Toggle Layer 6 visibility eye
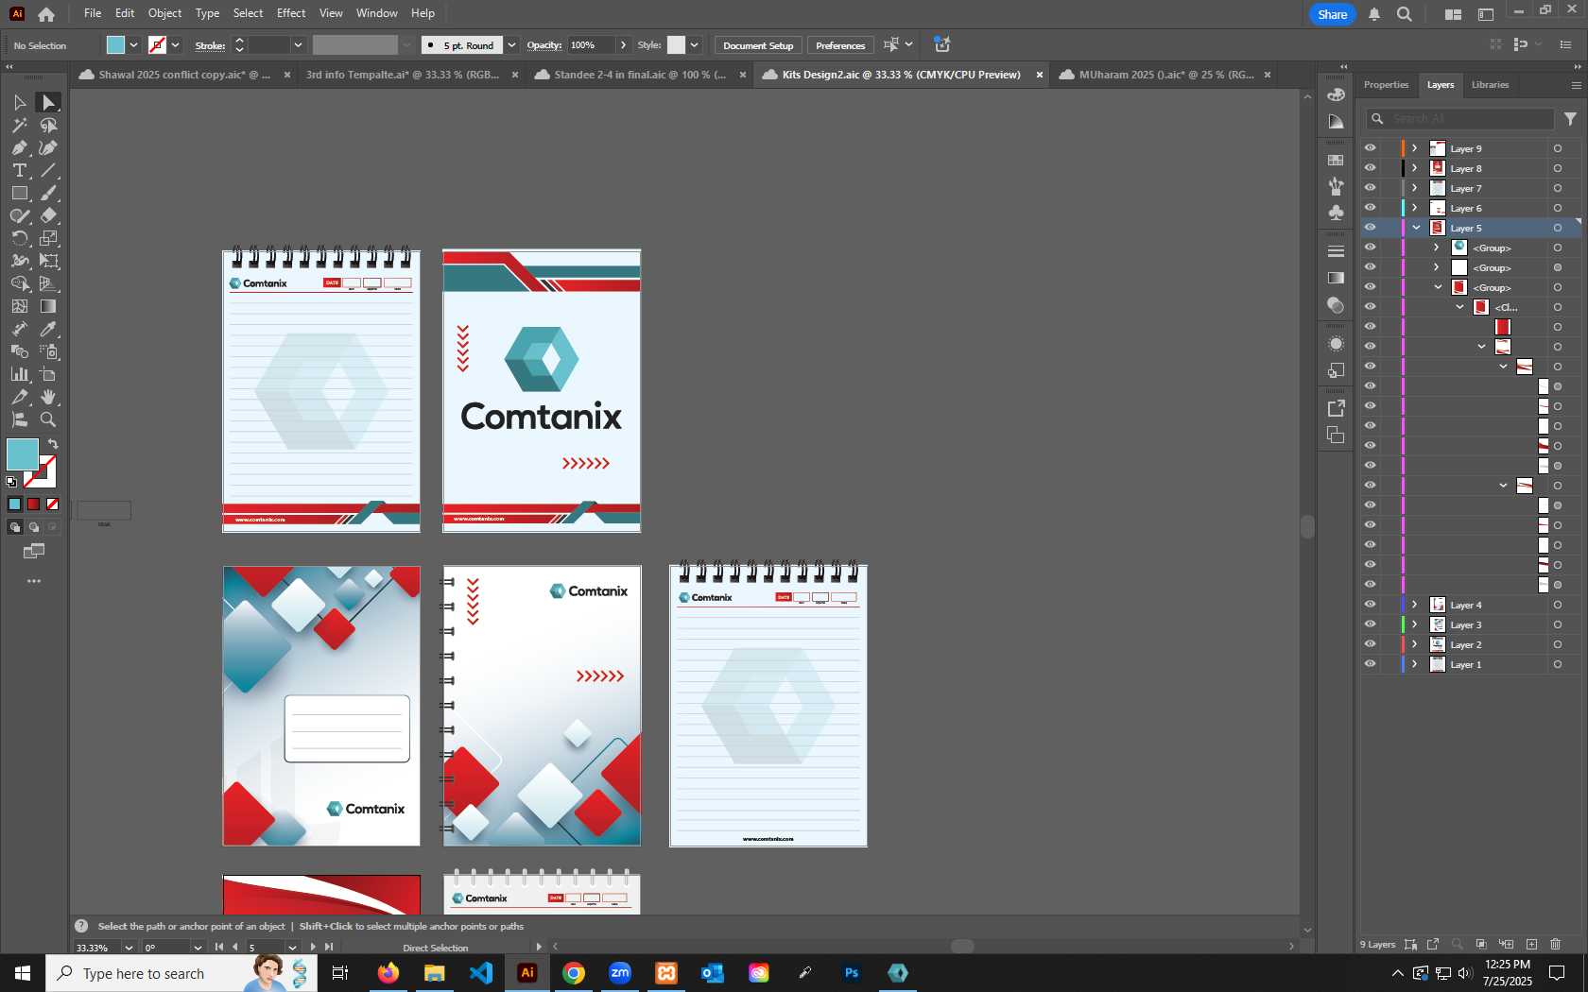1588x992 pixels. pos(1370,208)
